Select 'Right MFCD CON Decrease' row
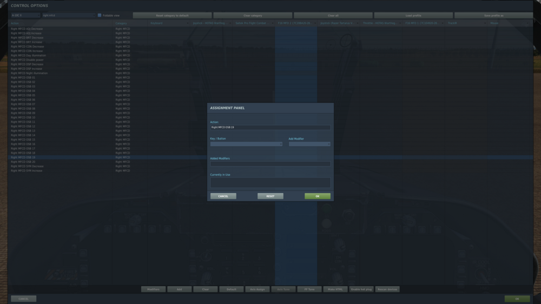 tap(270, 47)
